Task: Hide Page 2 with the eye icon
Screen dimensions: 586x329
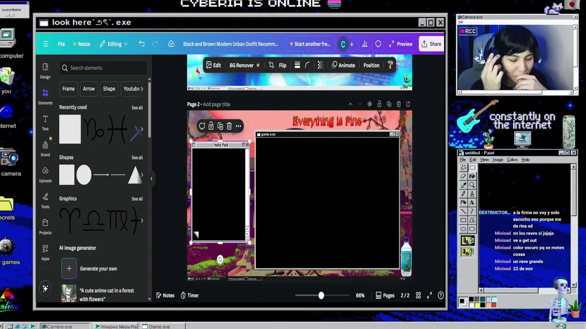Action: point(369,104)
